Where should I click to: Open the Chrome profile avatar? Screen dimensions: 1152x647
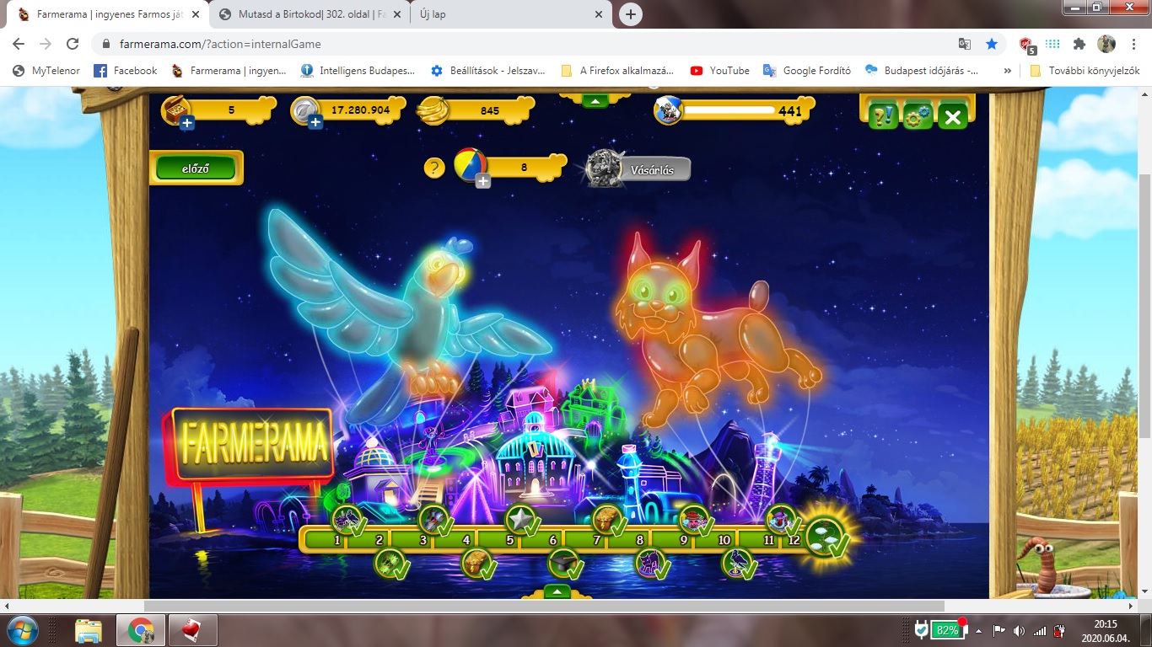pos(1106,44)
